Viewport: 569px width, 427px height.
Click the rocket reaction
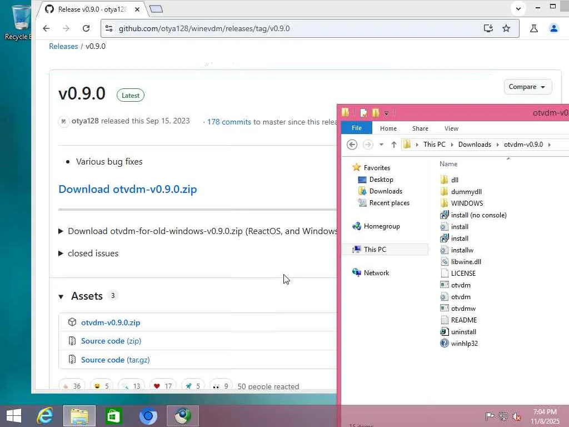193,386
